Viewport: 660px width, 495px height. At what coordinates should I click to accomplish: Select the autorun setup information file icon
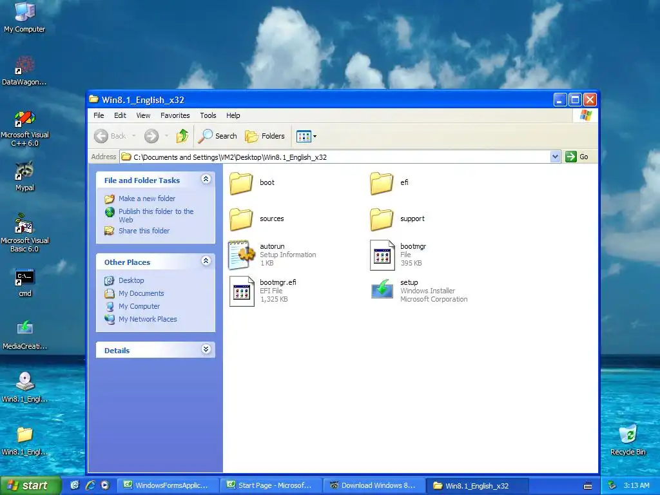pos(241,255)
